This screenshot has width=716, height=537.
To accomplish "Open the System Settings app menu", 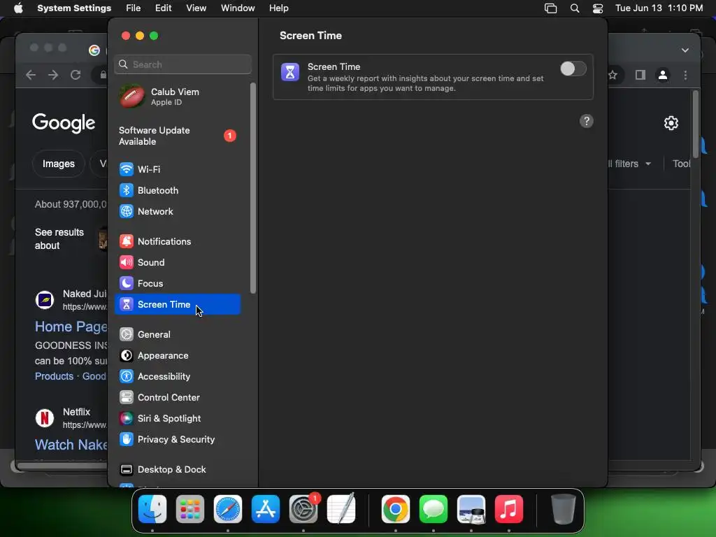I will [x=74, y=8].
